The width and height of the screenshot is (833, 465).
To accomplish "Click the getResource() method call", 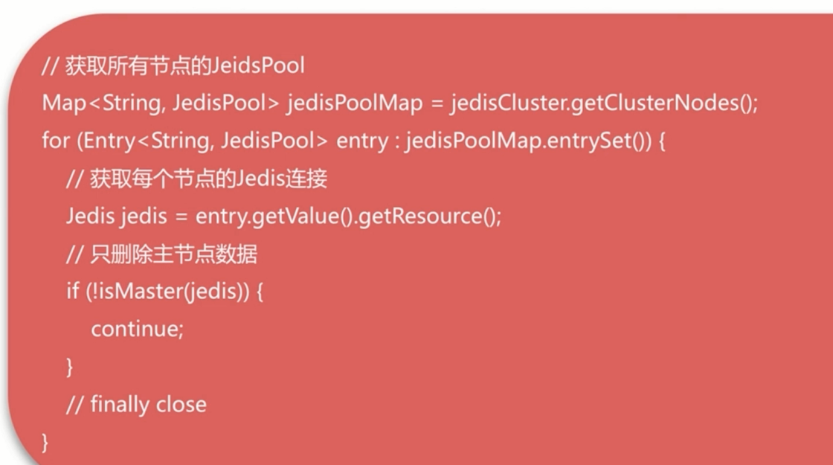I will click(430, 217).
